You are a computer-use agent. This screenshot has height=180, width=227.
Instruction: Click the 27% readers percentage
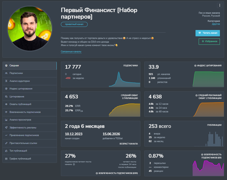pos(70,156)
